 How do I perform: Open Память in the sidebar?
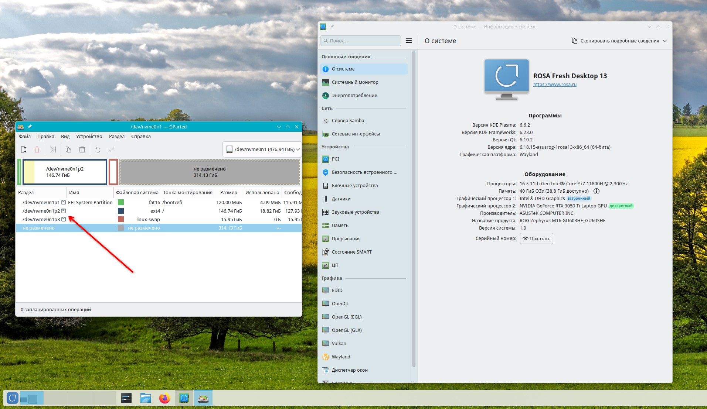click(364, 226)
